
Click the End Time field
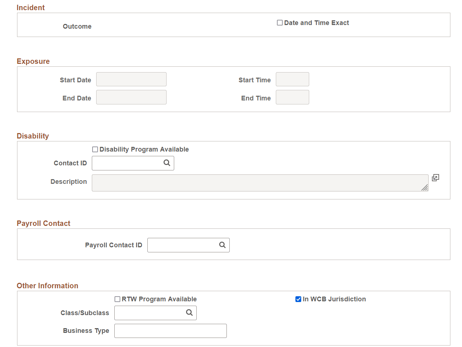coord(292,97)
